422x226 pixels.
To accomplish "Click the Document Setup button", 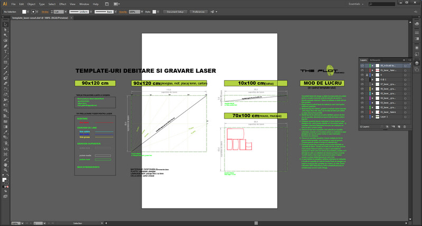I will pyautogui.click(x=174, y=11).
